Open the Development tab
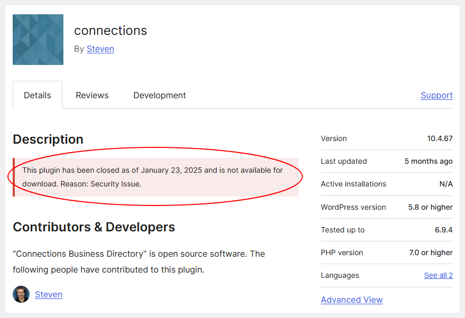465x318 pixels. [x=160, y=95]
